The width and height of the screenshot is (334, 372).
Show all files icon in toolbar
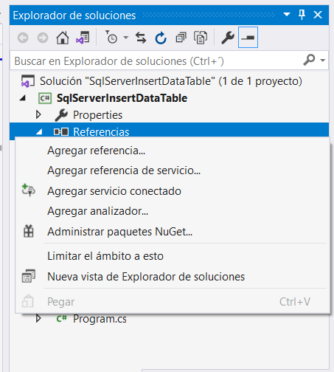tap(201, 38)
